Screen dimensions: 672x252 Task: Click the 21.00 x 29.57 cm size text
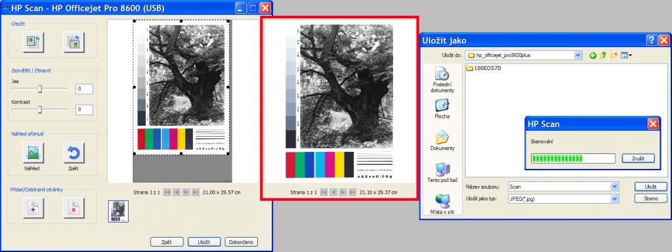point(222,192)
